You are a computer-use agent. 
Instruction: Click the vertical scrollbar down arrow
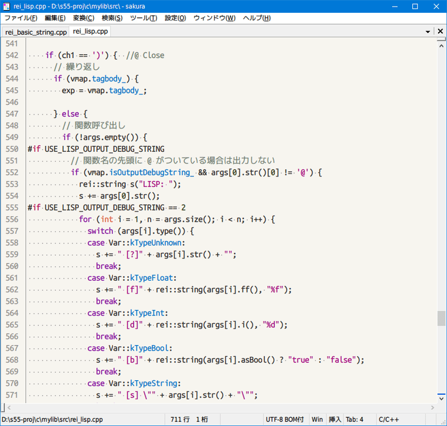pos(441,398)
